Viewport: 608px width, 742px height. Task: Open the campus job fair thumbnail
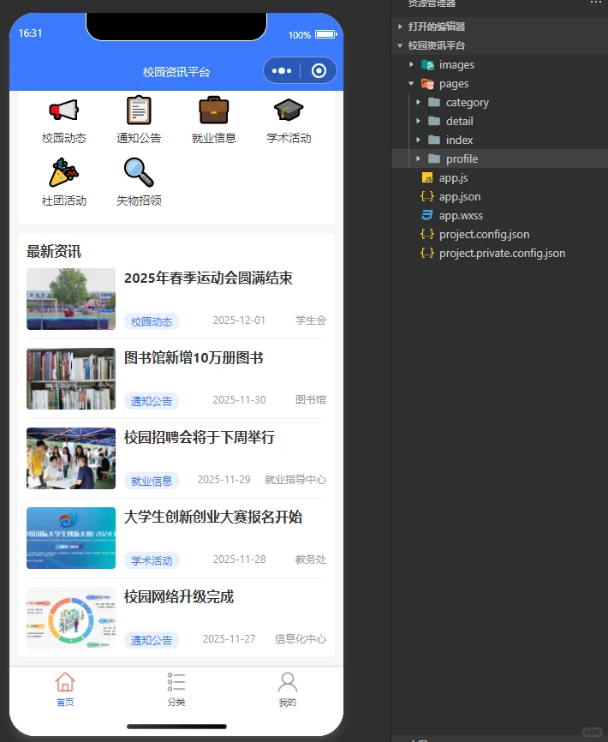pyautogui.click(x=71, y=458)
